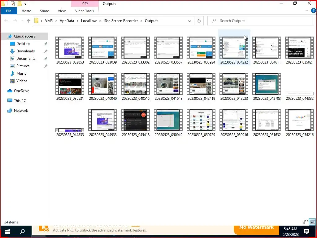Screen dimensions: 317x238
Task: Switch to large thumbnails view layout
Action: tap(313, 222)
